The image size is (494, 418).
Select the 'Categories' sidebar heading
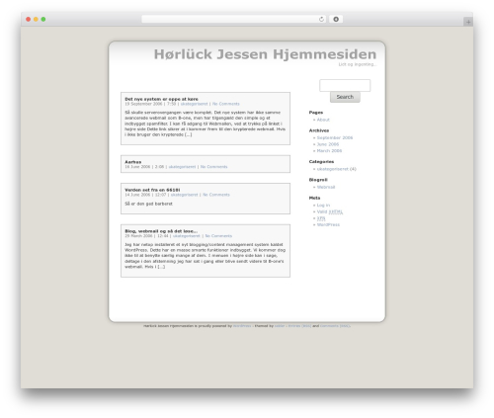coord(321,162)
